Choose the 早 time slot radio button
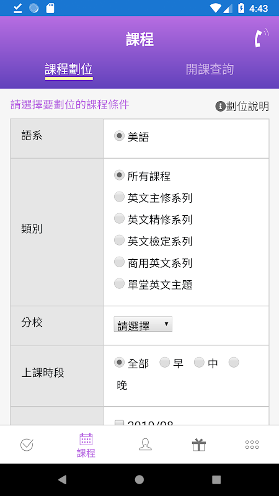Viewport: 279px width, 496px height. click(x=165, y=363)
